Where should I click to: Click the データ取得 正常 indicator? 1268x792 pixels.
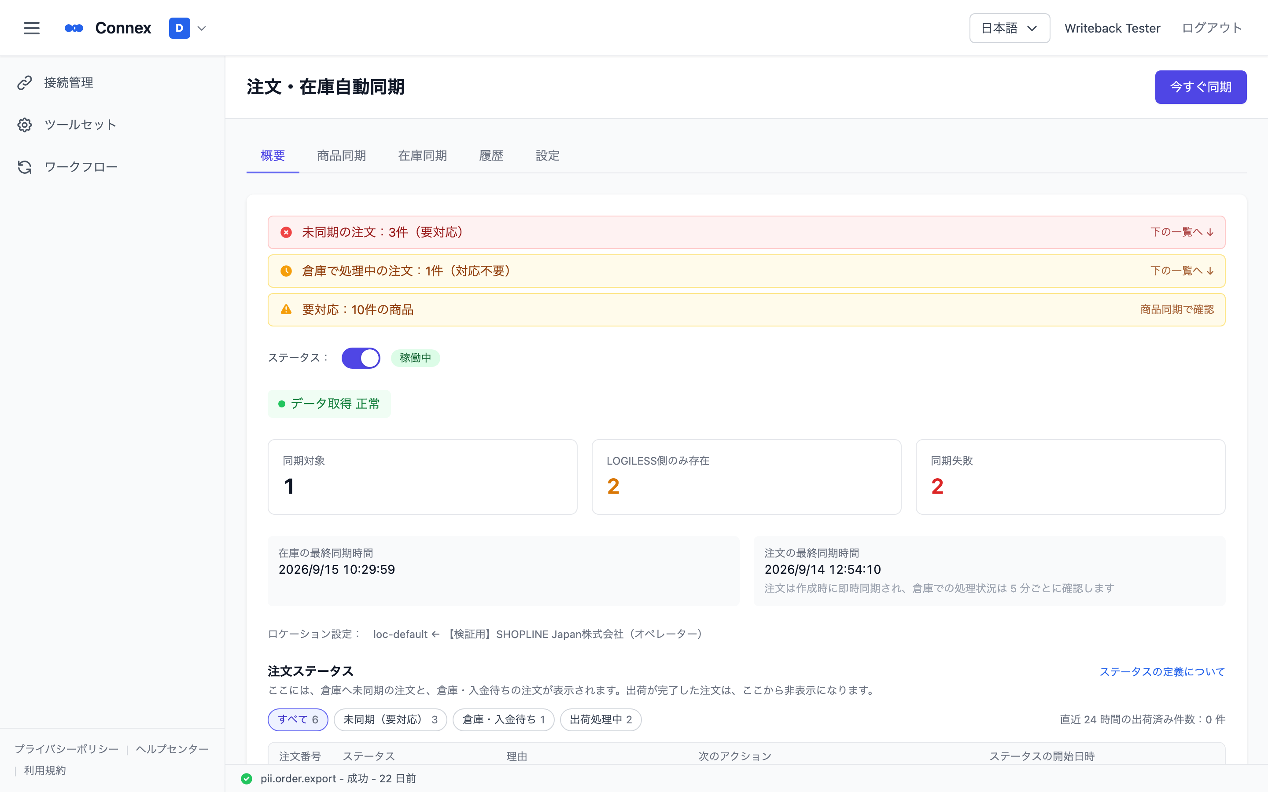click(329, 404)
